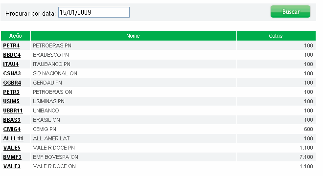The width and height of the screenshot is (323, 176).
Task: Open the CMIG4 stock link
Action: tap(12, 129)
